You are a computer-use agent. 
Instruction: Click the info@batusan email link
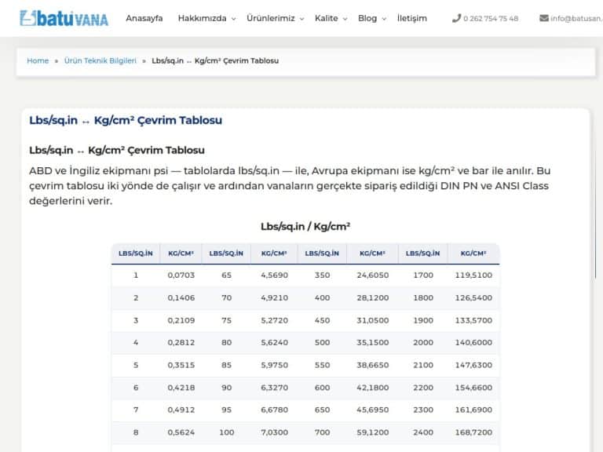[x=576, y=19]
